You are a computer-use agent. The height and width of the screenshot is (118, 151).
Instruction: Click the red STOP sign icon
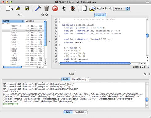(x=55, y=8)
